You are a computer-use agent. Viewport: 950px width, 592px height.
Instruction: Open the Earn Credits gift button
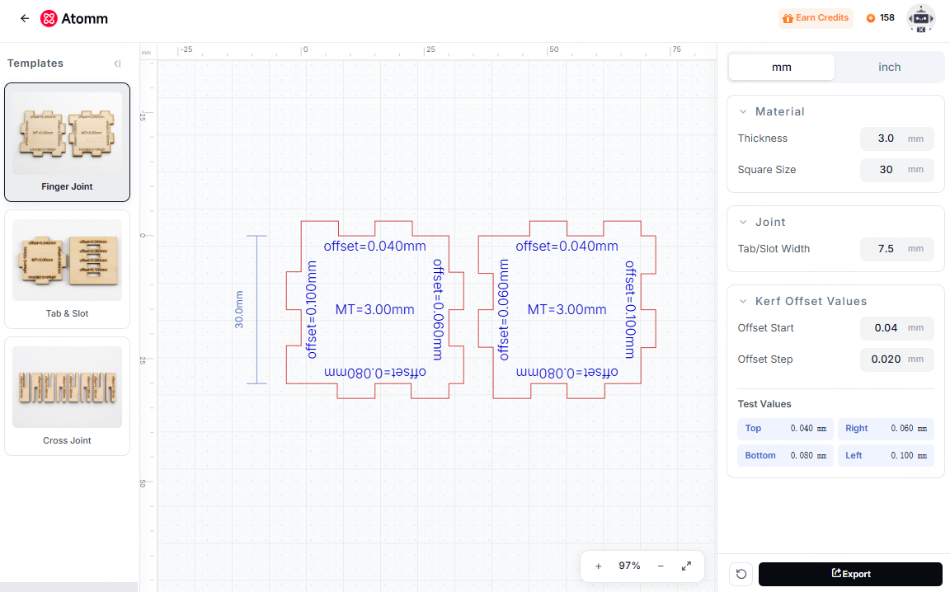816,18
